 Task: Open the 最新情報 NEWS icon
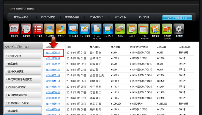click(14, 29)
